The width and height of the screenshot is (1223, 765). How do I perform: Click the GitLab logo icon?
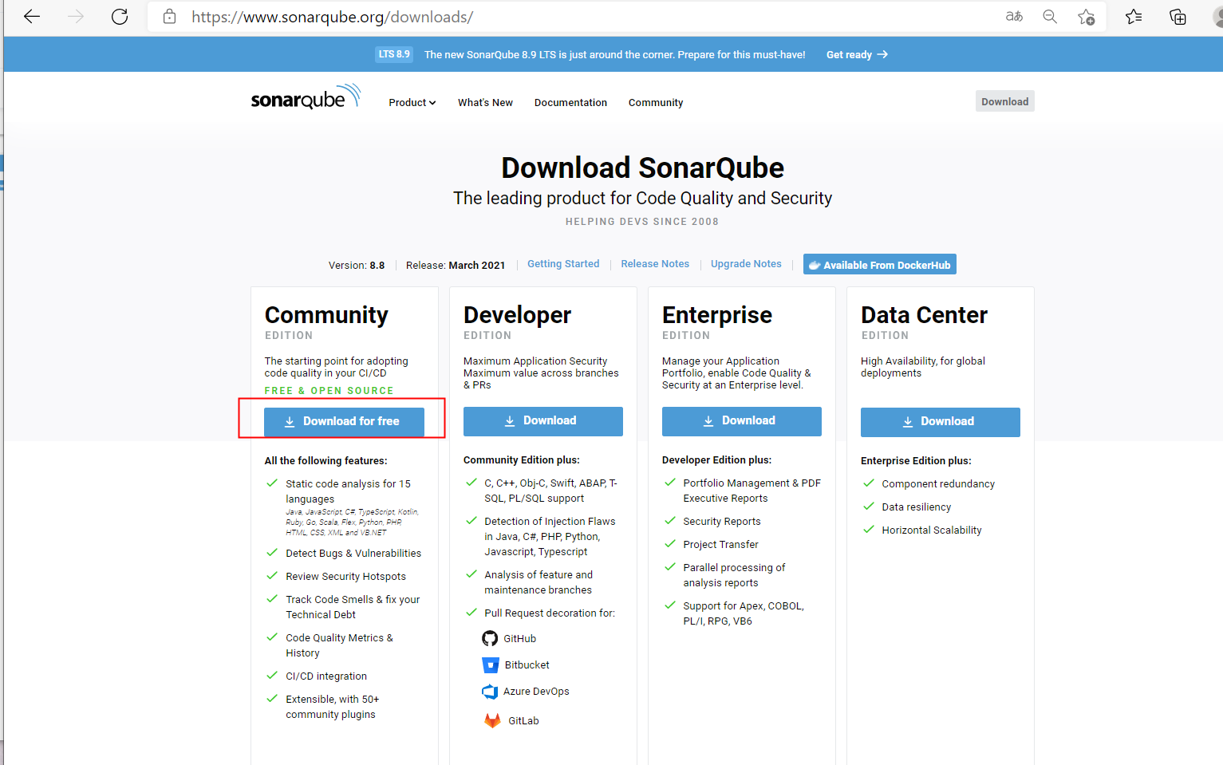[x=492, y=720]
